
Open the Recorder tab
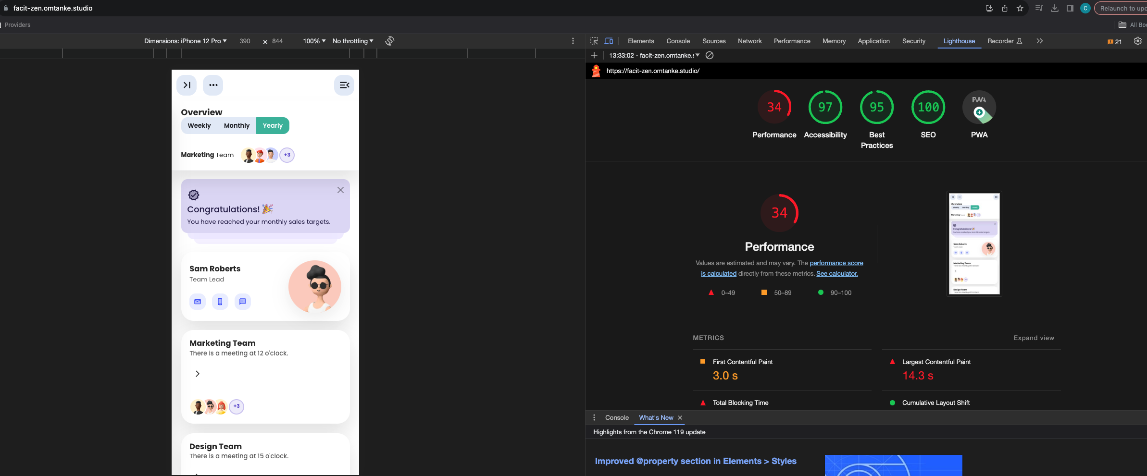click(1005, 41)
